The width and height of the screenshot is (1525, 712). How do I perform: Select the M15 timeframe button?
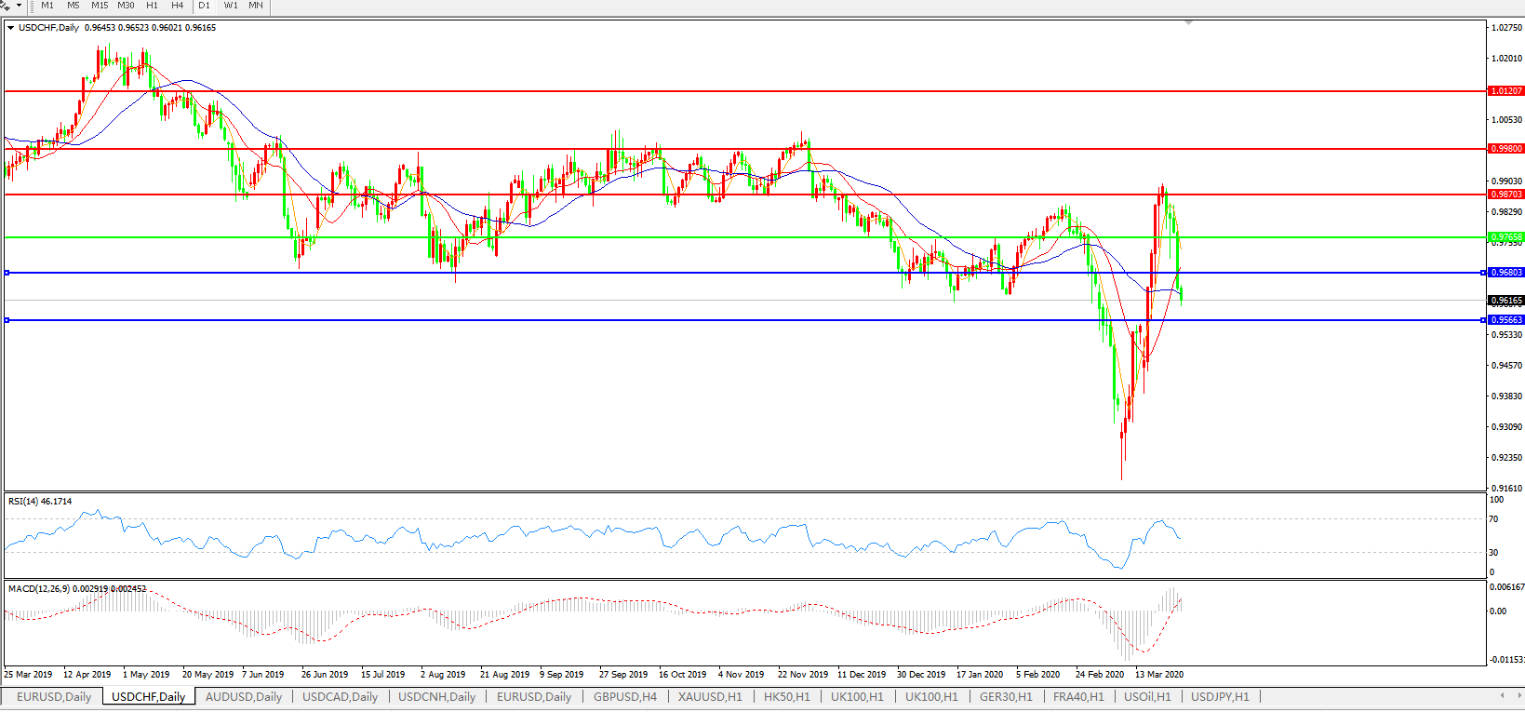100,6
